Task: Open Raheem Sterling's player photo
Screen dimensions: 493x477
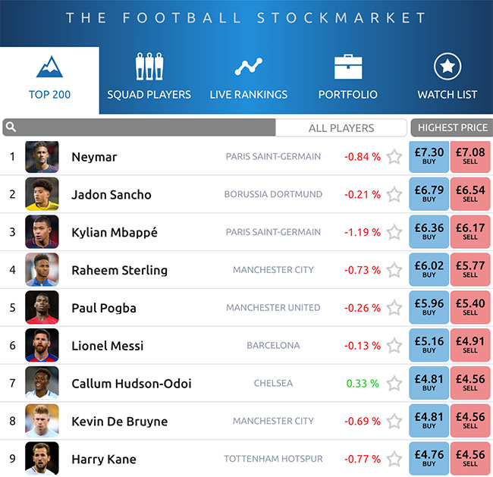Action: click(42, 269)
